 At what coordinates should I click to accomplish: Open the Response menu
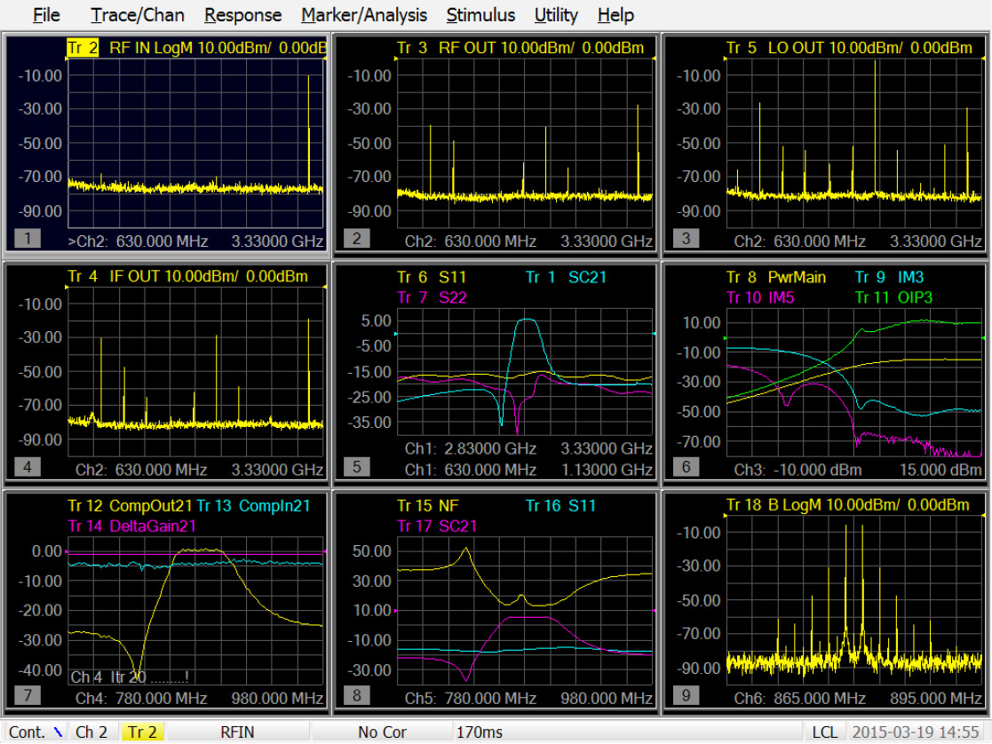(x=242, y=15)
